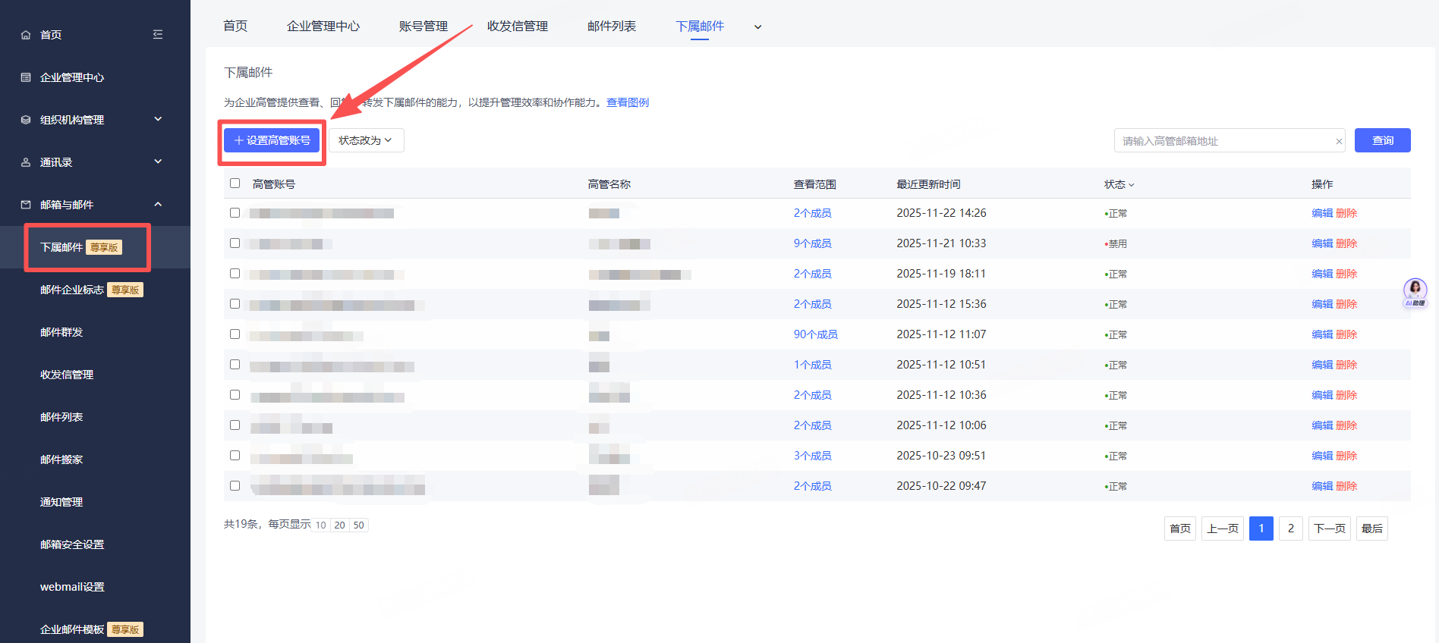Open the 90个成员 view-scope link
Viewport: 1439px width, 643px height.
(816, 334)
